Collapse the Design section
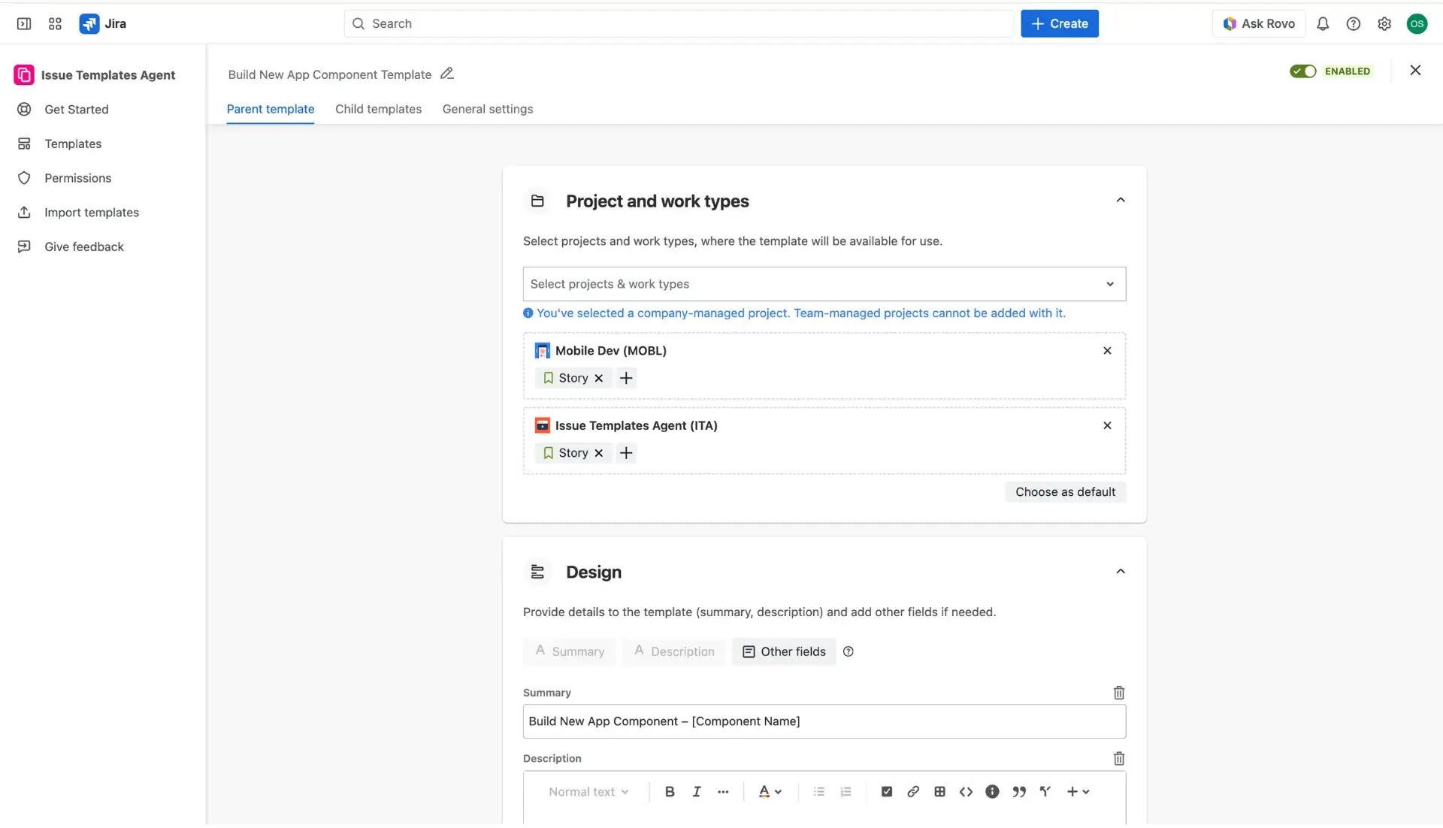 [1120, 571]
